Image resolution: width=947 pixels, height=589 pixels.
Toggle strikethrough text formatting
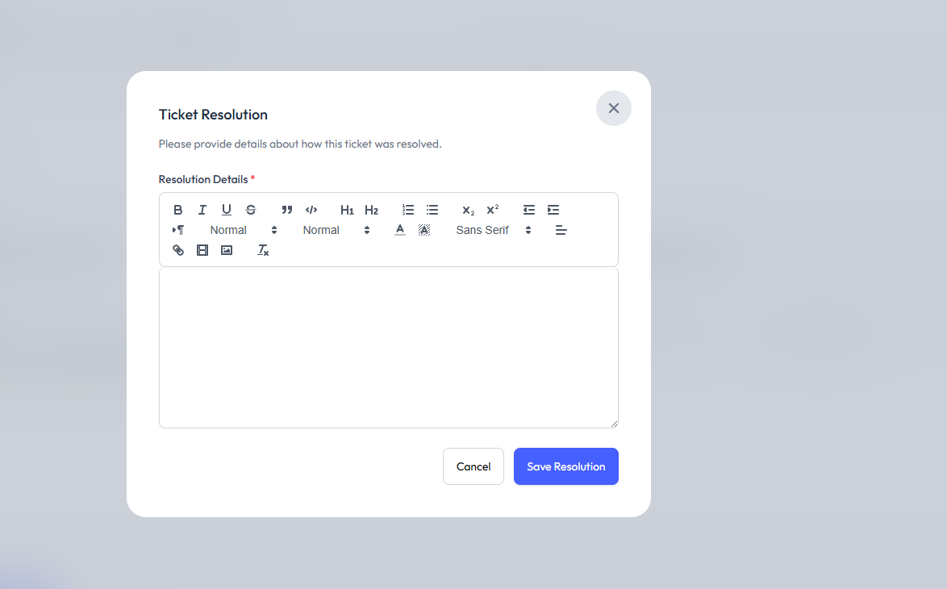pos(251,210)
